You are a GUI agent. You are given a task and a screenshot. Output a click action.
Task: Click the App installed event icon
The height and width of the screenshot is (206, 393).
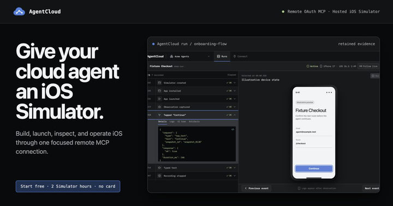click(159, 91)
